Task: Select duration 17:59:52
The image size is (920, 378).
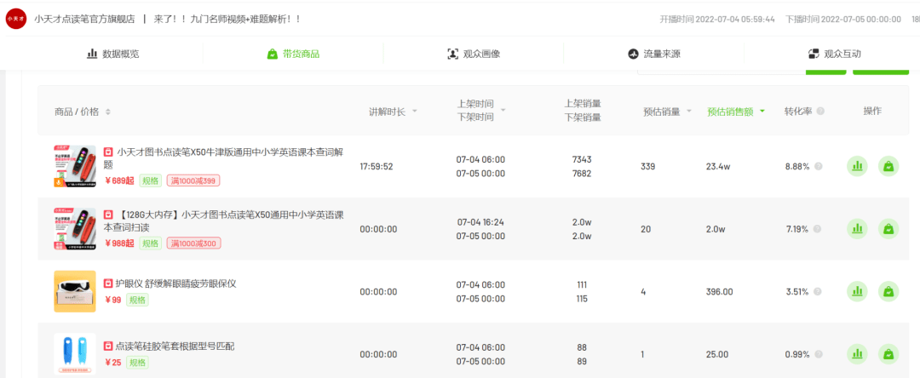Action: (x=377, y=166)
